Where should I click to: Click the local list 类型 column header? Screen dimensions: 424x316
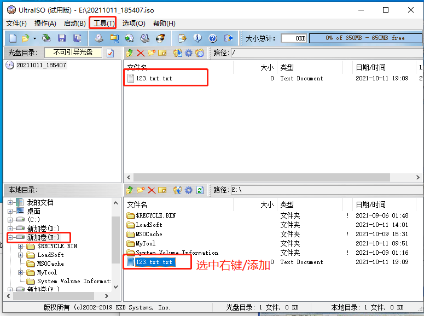310,204
